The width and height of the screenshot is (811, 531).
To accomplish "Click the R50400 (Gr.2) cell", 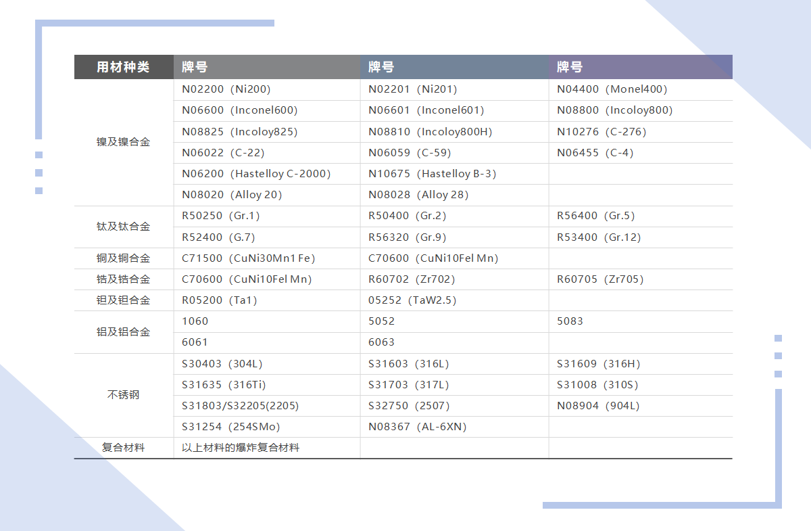I will point(454,216).
